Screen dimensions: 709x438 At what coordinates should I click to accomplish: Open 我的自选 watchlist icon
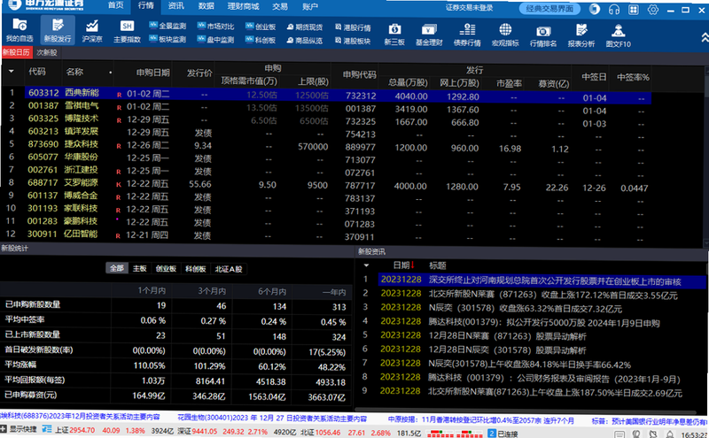[x=19, y=31]
